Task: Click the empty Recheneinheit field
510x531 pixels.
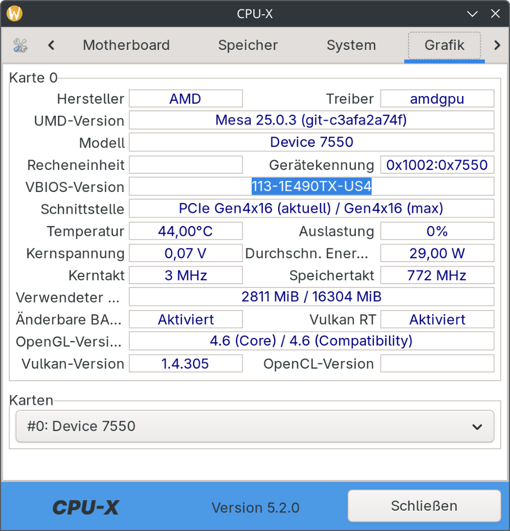Action: pos(185,165)
